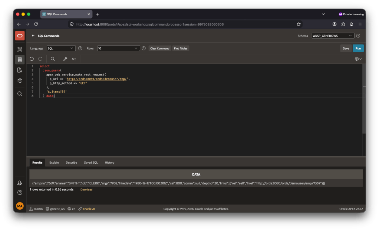The height and width of the screenshot is (230, 379).
Task: Click the Private browsing indicator
Action: click(x=351, y=14)
